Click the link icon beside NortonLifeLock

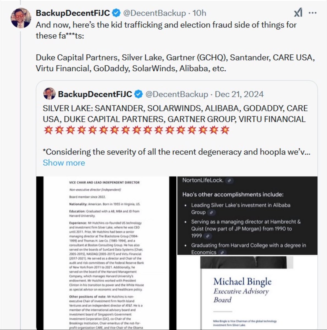tap(229, 180)
